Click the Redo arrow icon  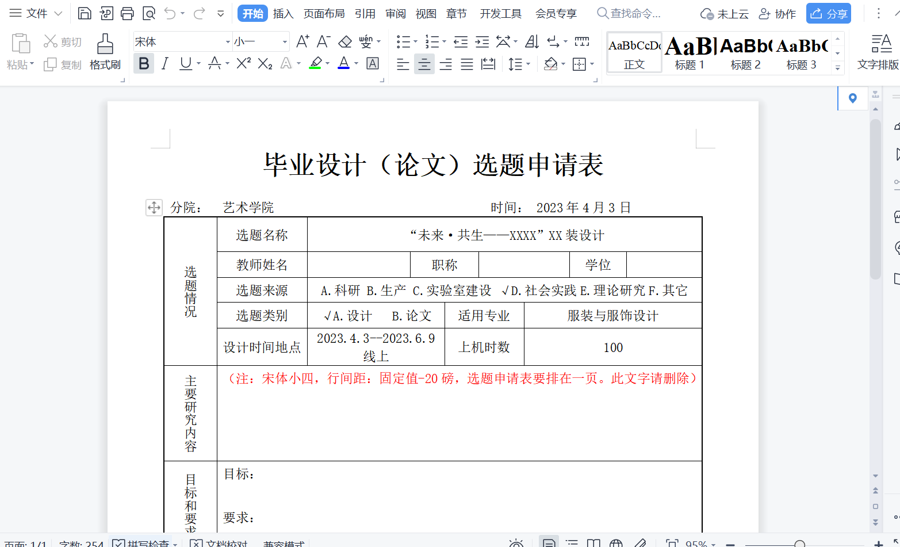click(199, 13)
